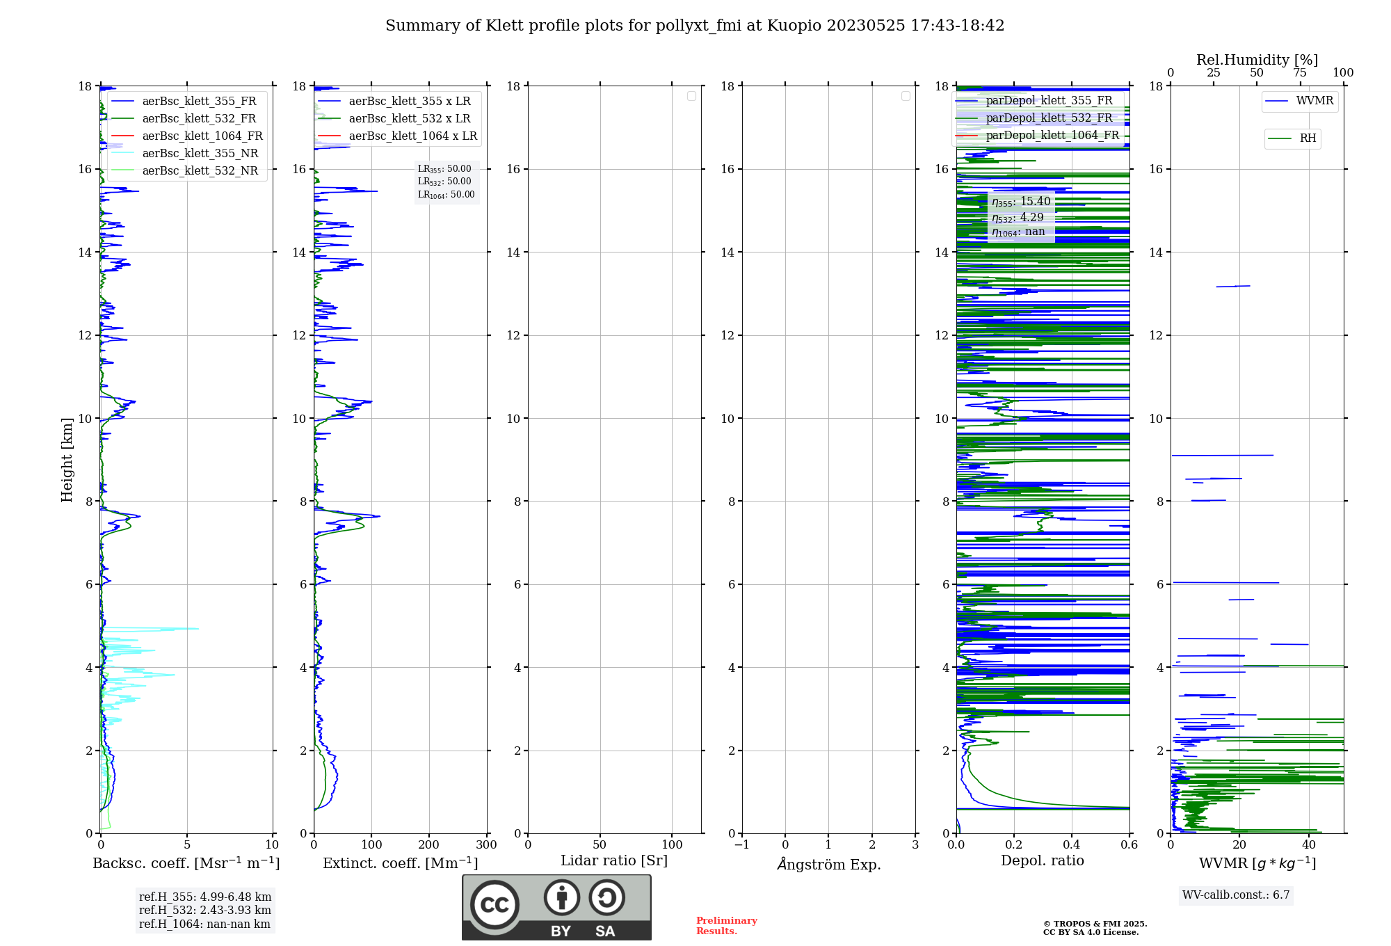
Task: Click the empty legend box in Ångström plot
Action: pos(906,96)
